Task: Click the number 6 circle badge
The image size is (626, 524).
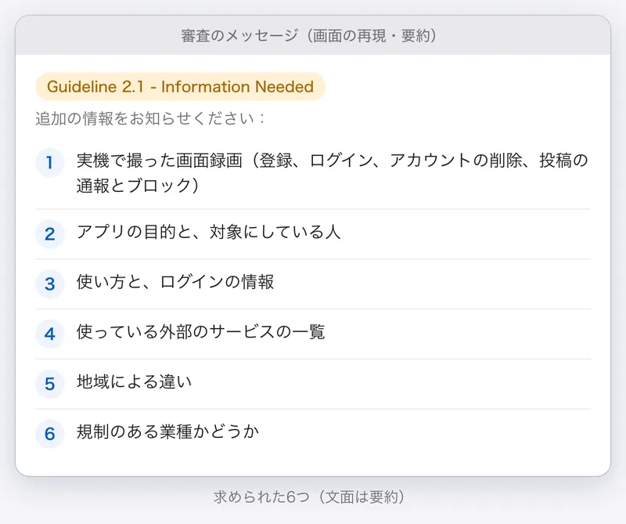Action: 50,434
